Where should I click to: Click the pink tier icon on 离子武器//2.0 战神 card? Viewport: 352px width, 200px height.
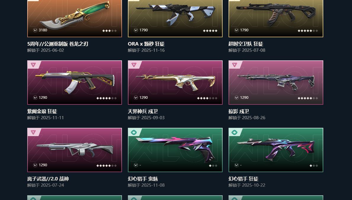[33, 133]
